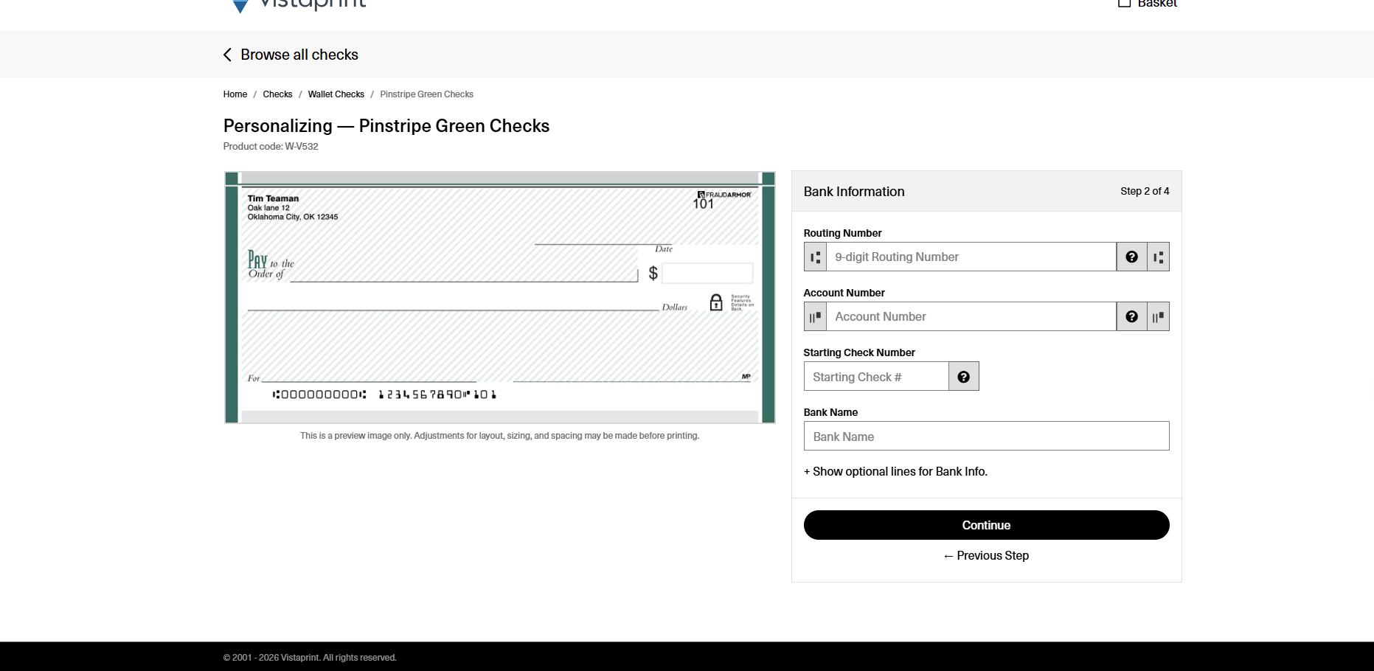The width and height of the screenshot is (1374, 671).
Task: Open the Starting Check Number help icon
Action: click(963, 377)
